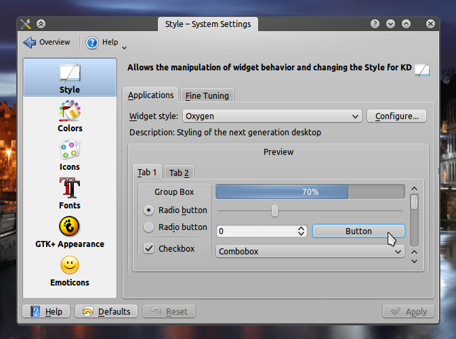Expand the toolbar overflow chevron after Help

[x=124, y=48]
